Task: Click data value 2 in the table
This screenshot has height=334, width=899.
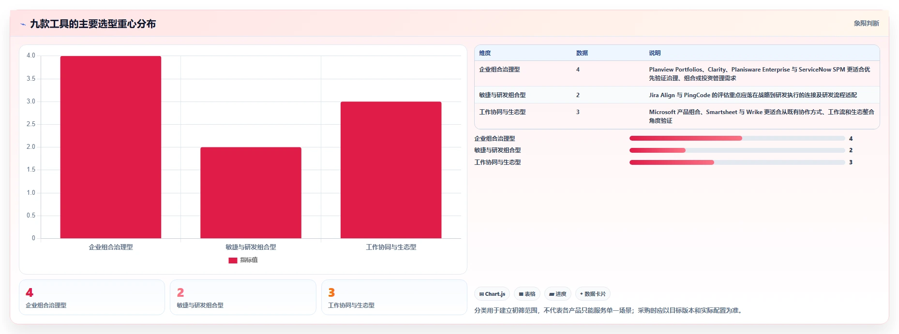Action: pyautogui.click(x=578, y=95)
